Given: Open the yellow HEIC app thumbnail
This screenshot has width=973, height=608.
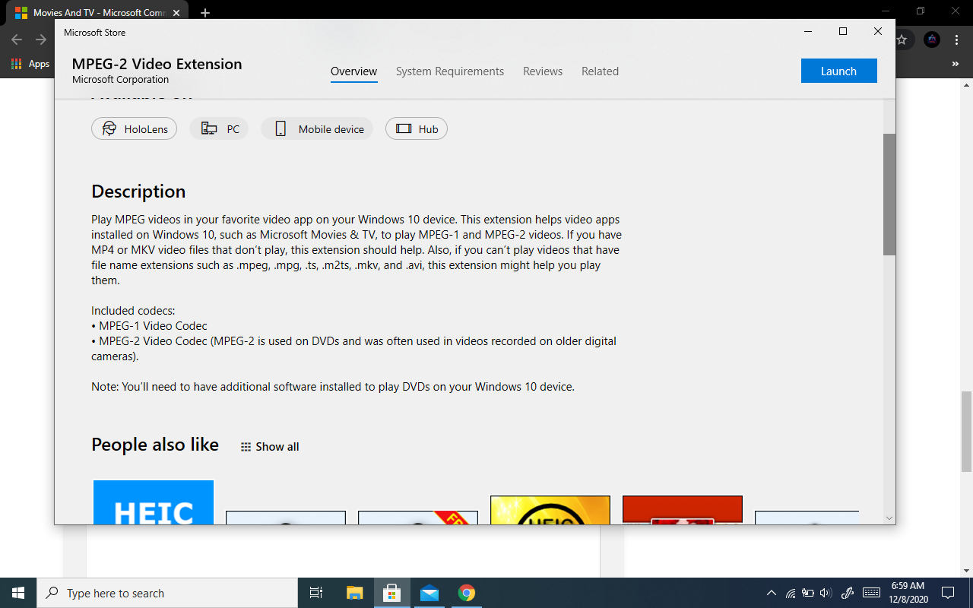Looking at the screenshot, I should pos(550,510).
